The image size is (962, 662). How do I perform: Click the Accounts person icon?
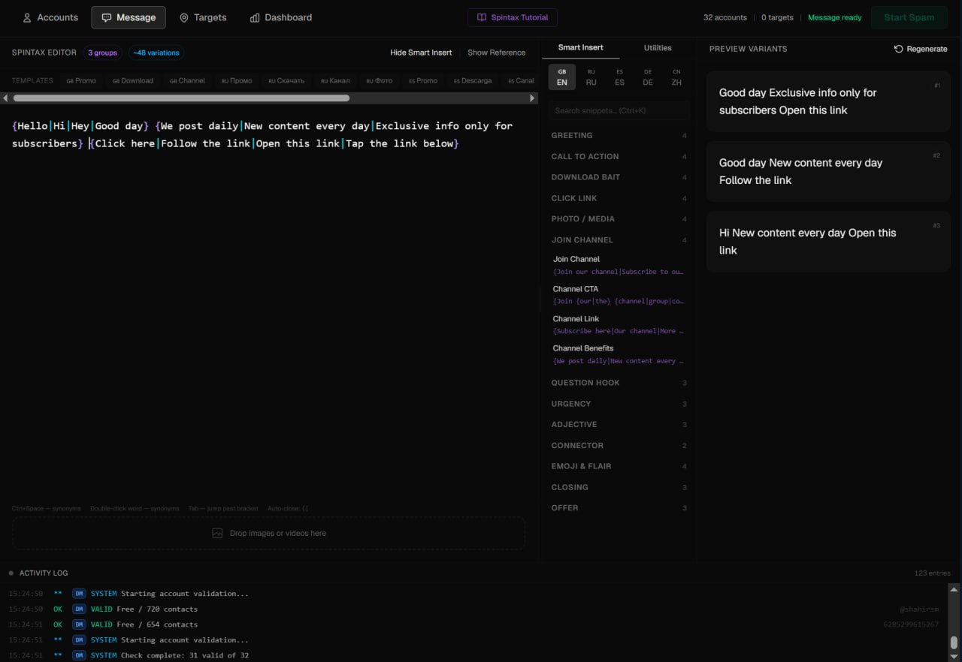(27, 17)
